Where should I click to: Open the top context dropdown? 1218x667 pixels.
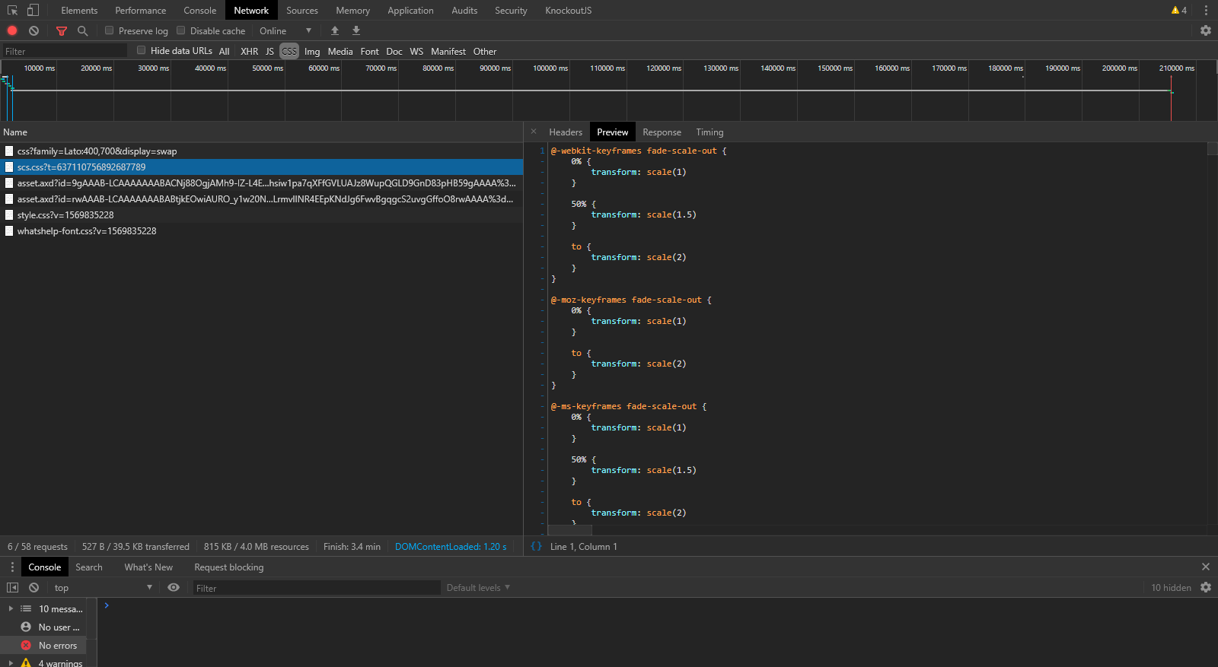point(103,587)
